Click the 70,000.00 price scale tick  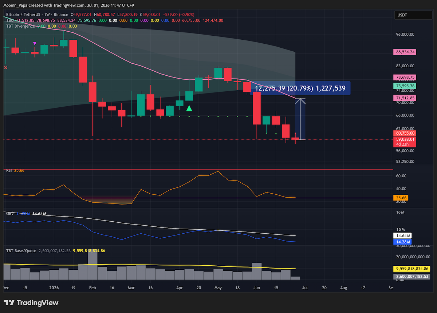click(405, 103)
